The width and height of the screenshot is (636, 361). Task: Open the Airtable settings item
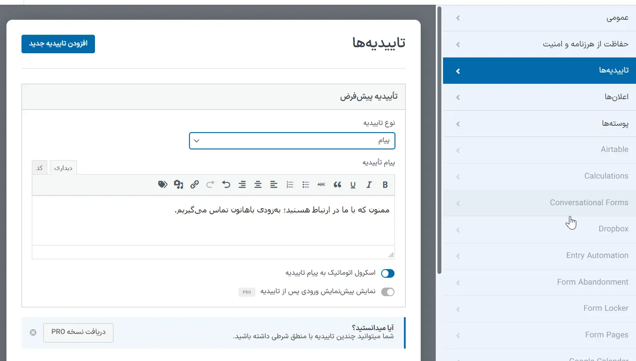pos(539,150)
